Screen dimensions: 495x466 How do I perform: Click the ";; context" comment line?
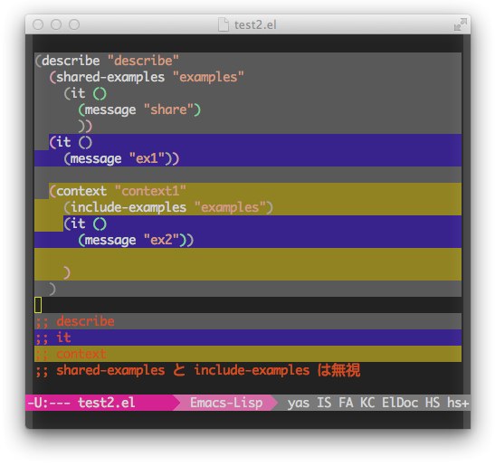[71, 354]
